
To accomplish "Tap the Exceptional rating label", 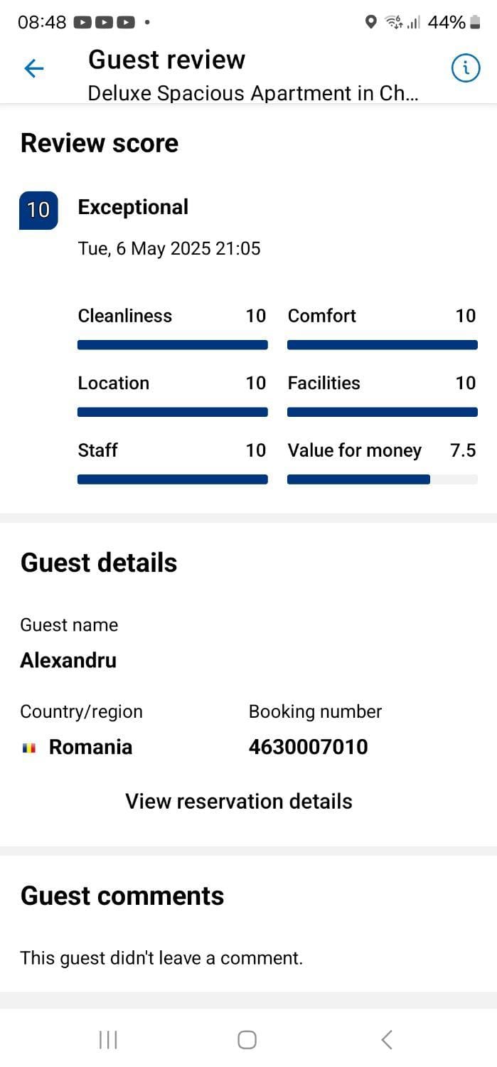I will pyautogui.click(x=133, y=207).
